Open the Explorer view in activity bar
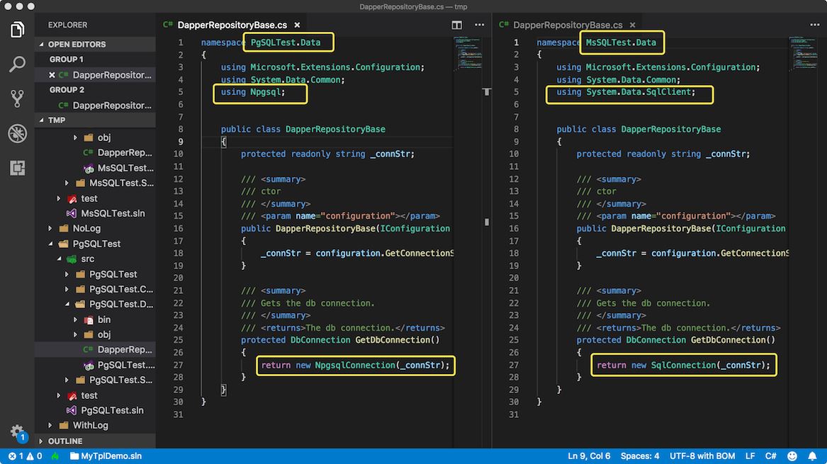Viewport: 827px width, 464px height. 18,30
